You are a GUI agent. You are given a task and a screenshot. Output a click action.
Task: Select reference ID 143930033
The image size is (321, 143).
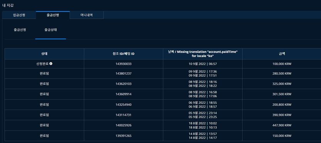[123, 64]
